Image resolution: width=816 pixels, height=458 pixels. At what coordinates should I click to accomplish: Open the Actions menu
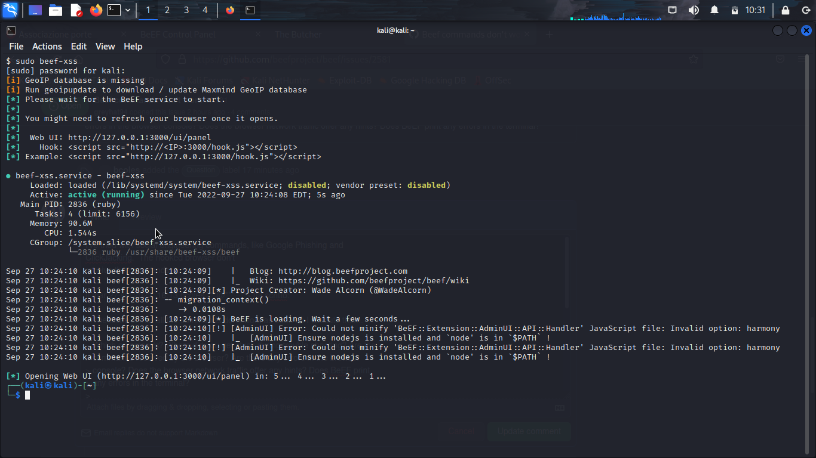tap(47, 47)
